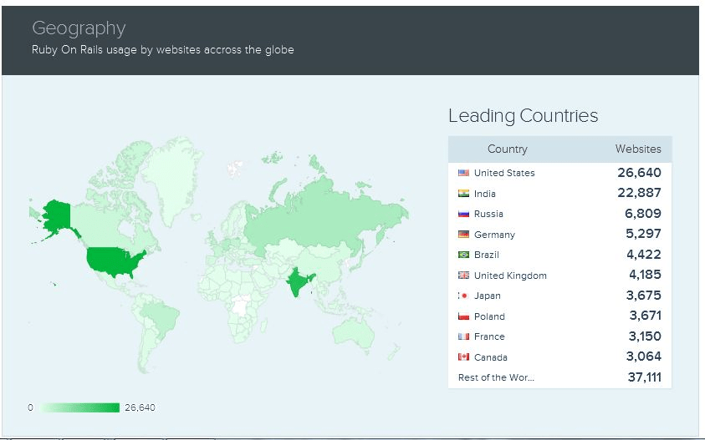
Task: Click Australia on the world map
Action: pos(354,332)
